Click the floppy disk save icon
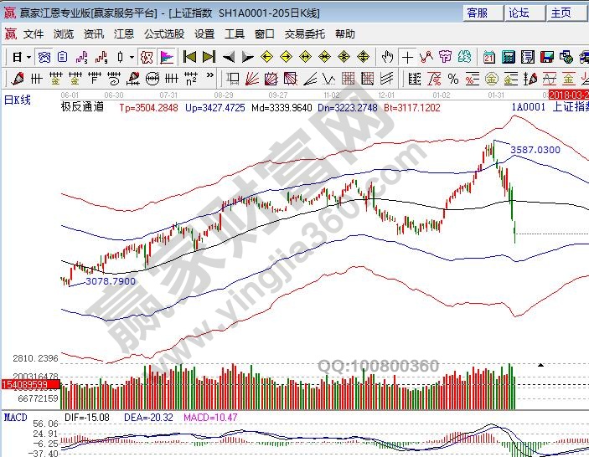The image size is (589, 457). [546, 57]
